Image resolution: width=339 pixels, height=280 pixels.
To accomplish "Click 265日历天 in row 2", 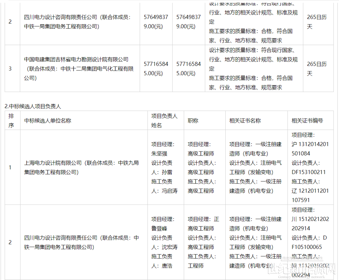I will pos(317,22).
